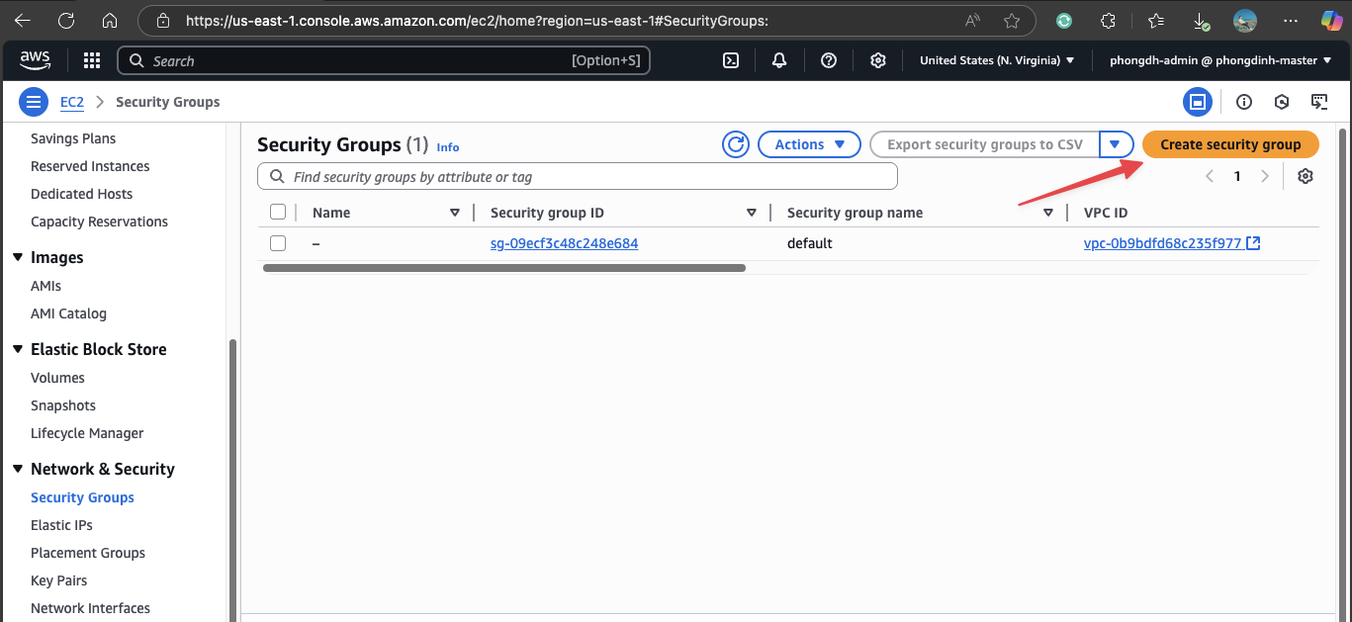Collapse the Images section

[x=18, y=257]
